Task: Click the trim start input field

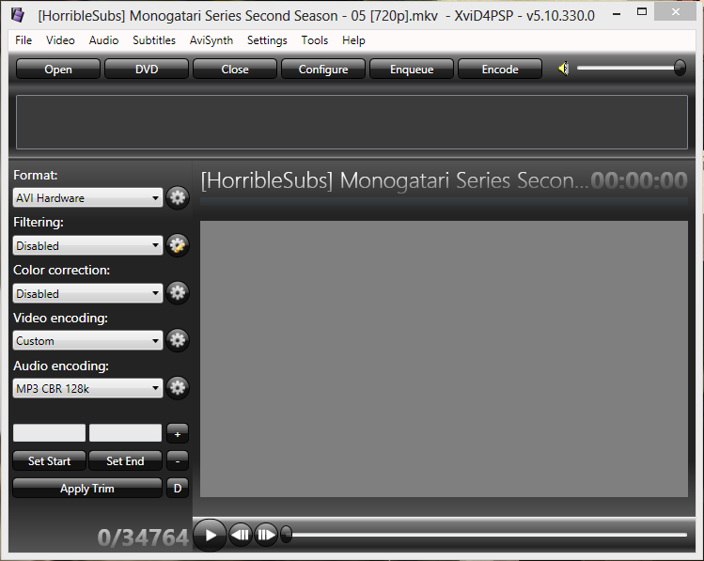Action: click(50, 433)
